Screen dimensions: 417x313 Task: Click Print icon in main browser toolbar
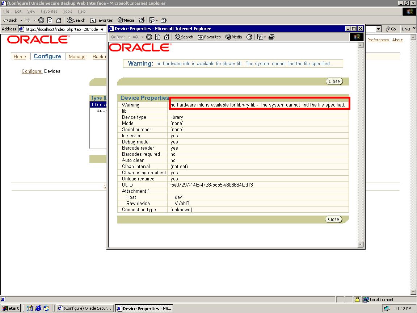pos(164,20)
